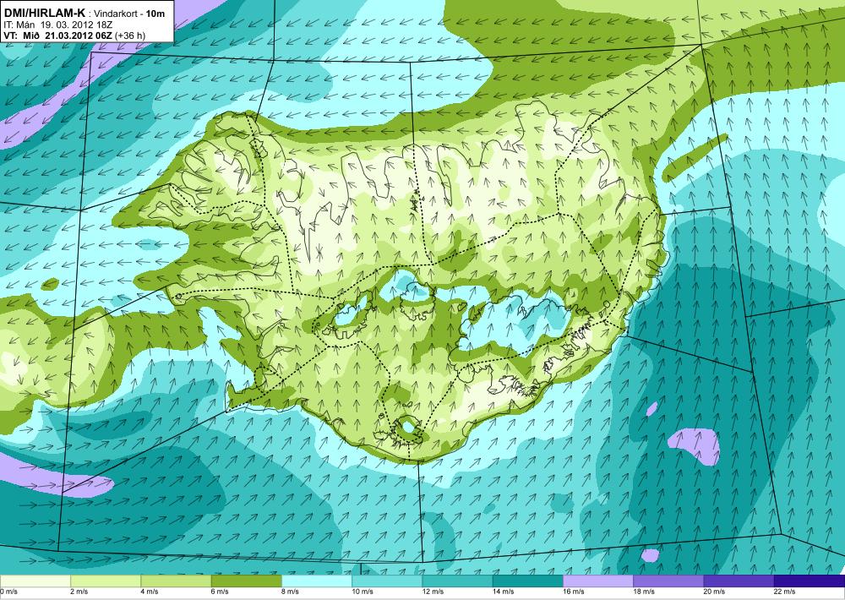This screenshot has height=600, width=845.
Task: Click the '16 m/s' legend label
Action: pos(574,592)
